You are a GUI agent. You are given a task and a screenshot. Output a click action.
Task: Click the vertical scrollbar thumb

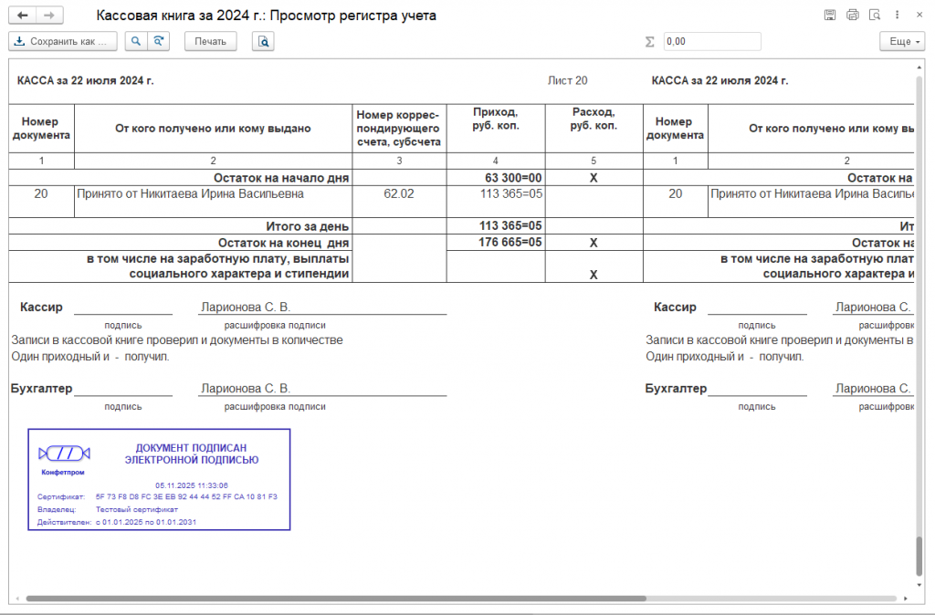[x=919, y=556]
